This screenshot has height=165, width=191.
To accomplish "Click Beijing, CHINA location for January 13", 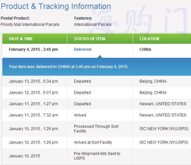I will point(153,81).
